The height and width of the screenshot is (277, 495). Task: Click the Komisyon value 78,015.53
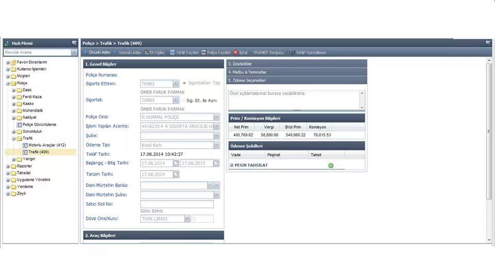pos(322,135)
